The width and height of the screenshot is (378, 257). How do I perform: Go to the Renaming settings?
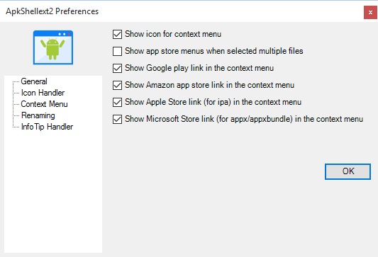(x=38, y=115)
